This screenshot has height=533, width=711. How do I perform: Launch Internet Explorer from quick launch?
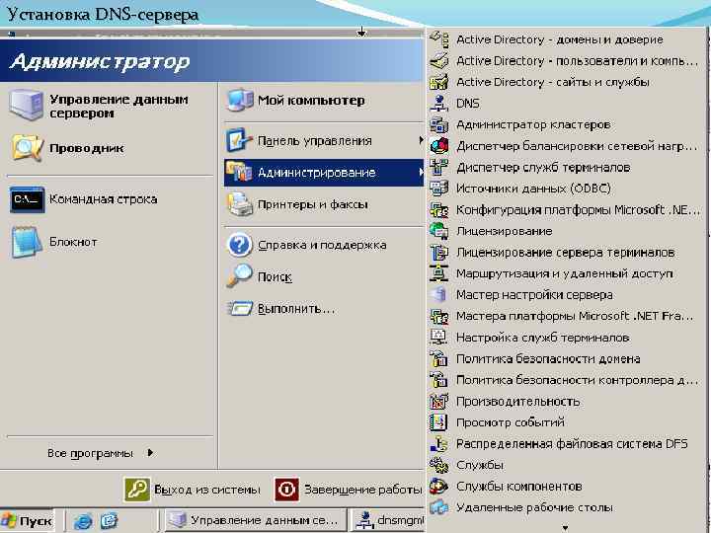pyautogui.click(x=83, y=521)
